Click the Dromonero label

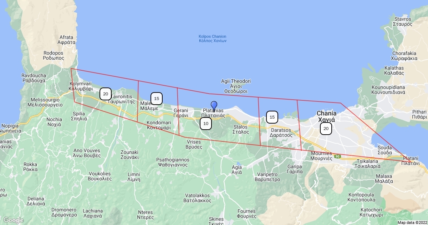64,212
